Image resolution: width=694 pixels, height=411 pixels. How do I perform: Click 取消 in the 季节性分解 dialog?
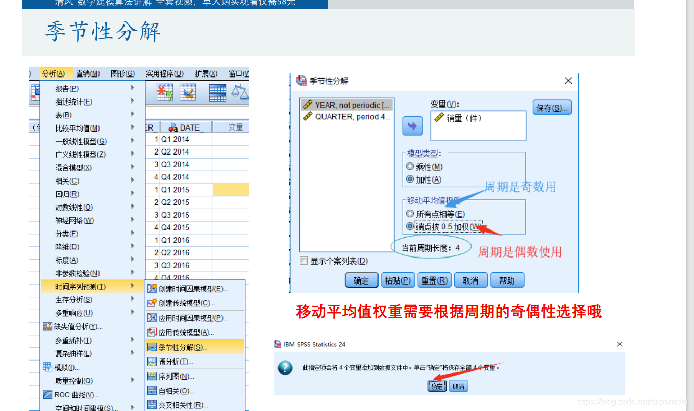pyautogui.click(x=470, y=280)
